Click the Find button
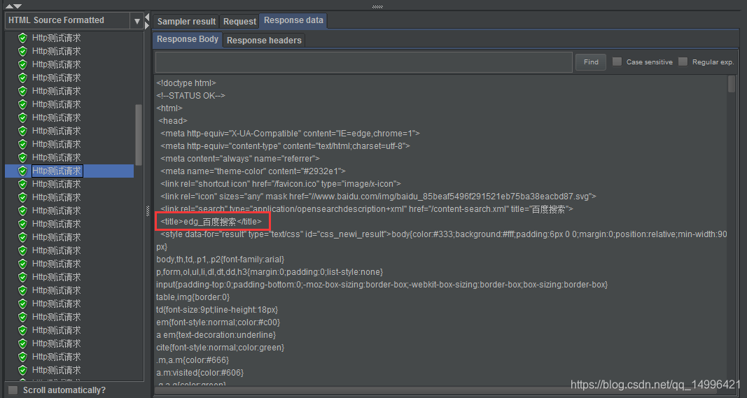Viewport: 747px width, 398px height. [591, 62]
